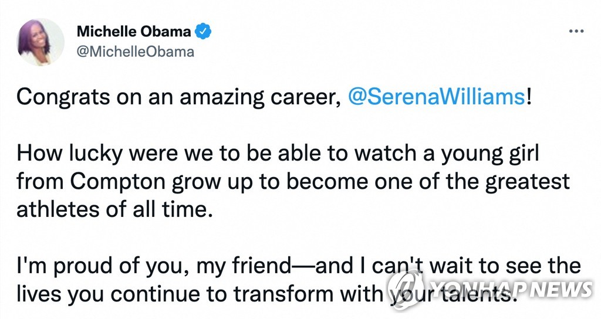Screen dimensions: 601x319
Task: Click the 'grow up to become' phrase
Action: click(x=270, y=182)
